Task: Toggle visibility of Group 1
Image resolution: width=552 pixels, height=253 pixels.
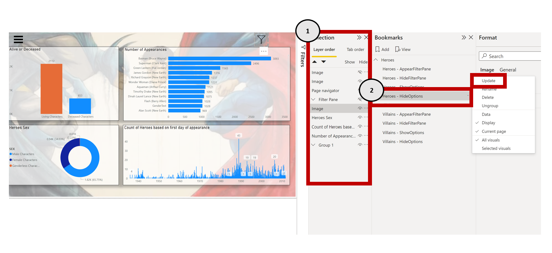Action: [x=360, y=145]
